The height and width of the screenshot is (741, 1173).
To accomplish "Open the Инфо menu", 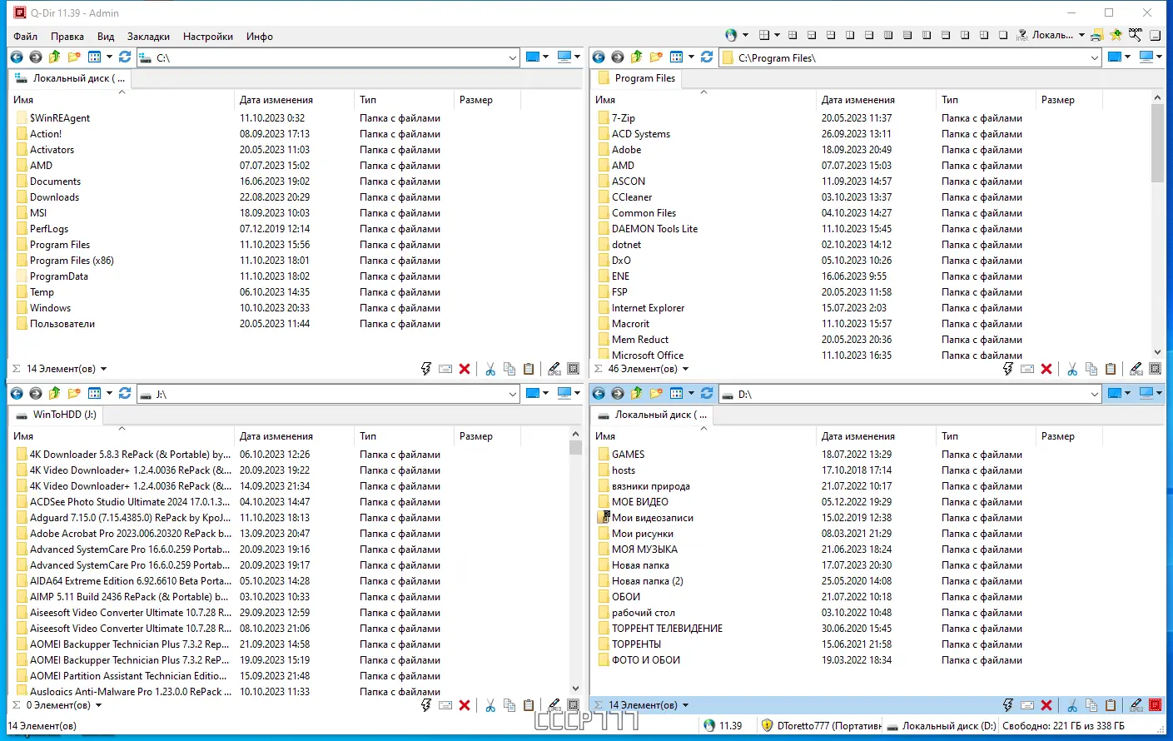I will click(x=260, y=37).
